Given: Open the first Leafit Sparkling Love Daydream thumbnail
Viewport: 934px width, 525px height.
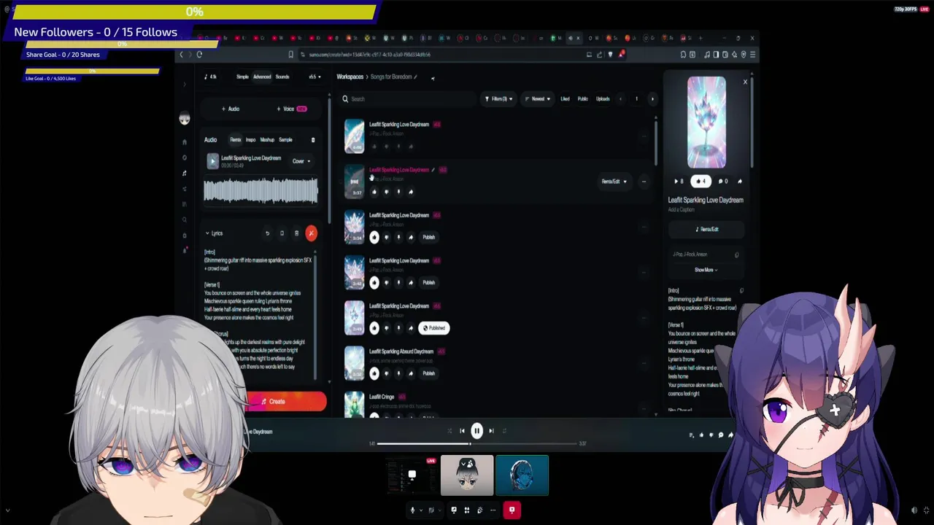Looking at the screenshot, I should tap(354, 136).
